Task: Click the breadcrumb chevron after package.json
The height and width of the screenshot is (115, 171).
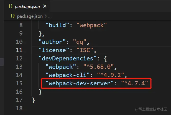Action: [x=45, y=16]
